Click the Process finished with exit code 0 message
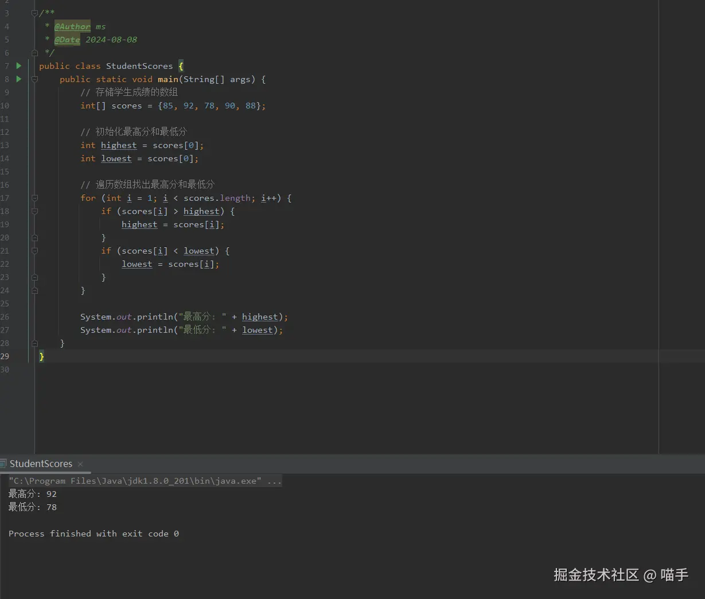Viewport: 705px width, 599px height. pyautogui.click(x=94, y=534)
